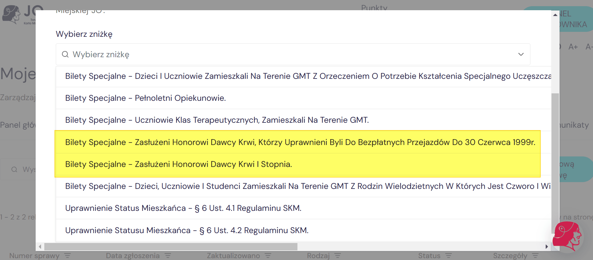The height and width of the screenshot is (260, 593).
Task: Click filter icon next to Szczegóły
Action: 535,256
